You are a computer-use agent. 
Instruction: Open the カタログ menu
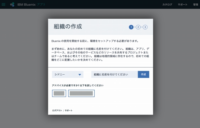tap(167, 5)
